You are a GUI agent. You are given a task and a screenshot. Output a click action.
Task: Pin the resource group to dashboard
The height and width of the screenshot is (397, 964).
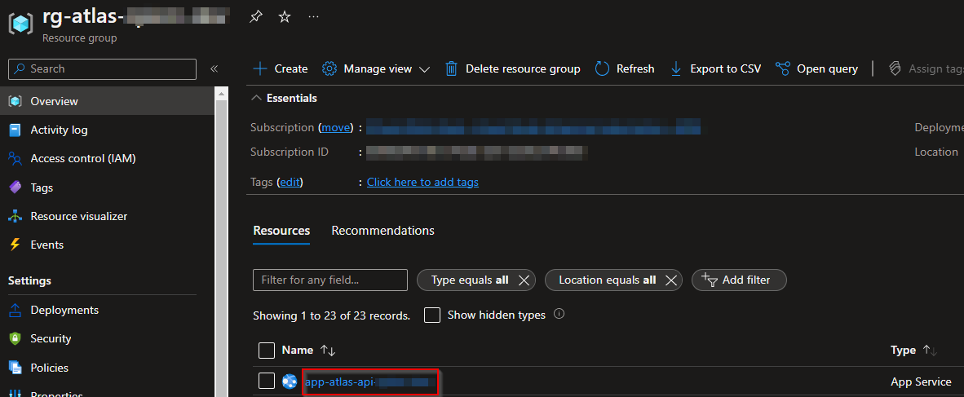click(x=255, y=17)
